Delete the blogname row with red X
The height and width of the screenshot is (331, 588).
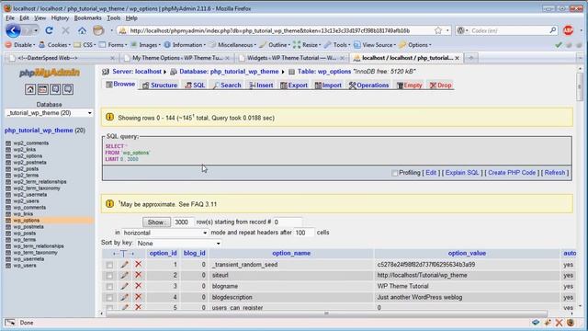tap(139, 286)
